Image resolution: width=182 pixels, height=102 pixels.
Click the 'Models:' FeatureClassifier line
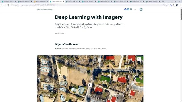click(80, 48)
